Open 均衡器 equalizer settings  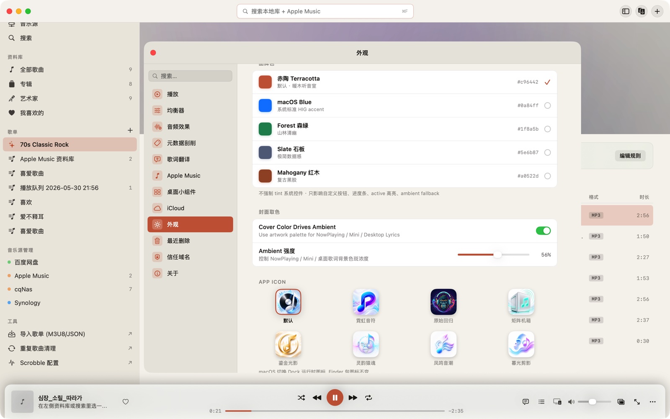tap(191, 111)
